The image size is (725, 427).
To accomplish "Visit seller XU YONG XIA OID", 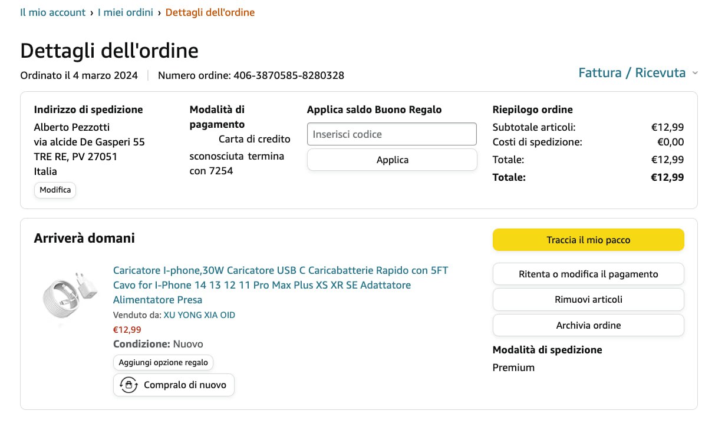I will pos(199,315).
